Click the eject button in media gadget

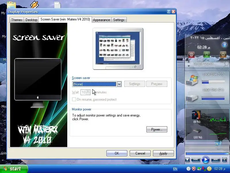tap(224, 159)
